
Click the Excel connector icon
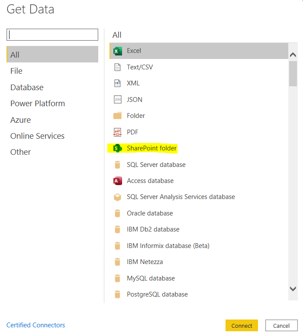pyautogui.click(x=117, y=51)
